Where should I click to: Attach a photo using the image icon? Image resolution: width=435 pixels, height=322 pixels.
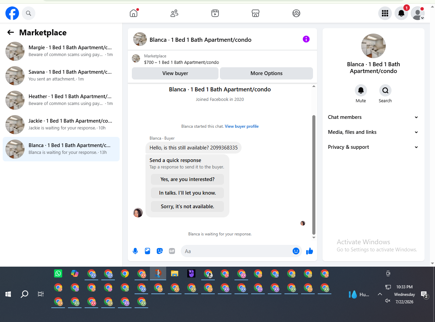[147, 251]
